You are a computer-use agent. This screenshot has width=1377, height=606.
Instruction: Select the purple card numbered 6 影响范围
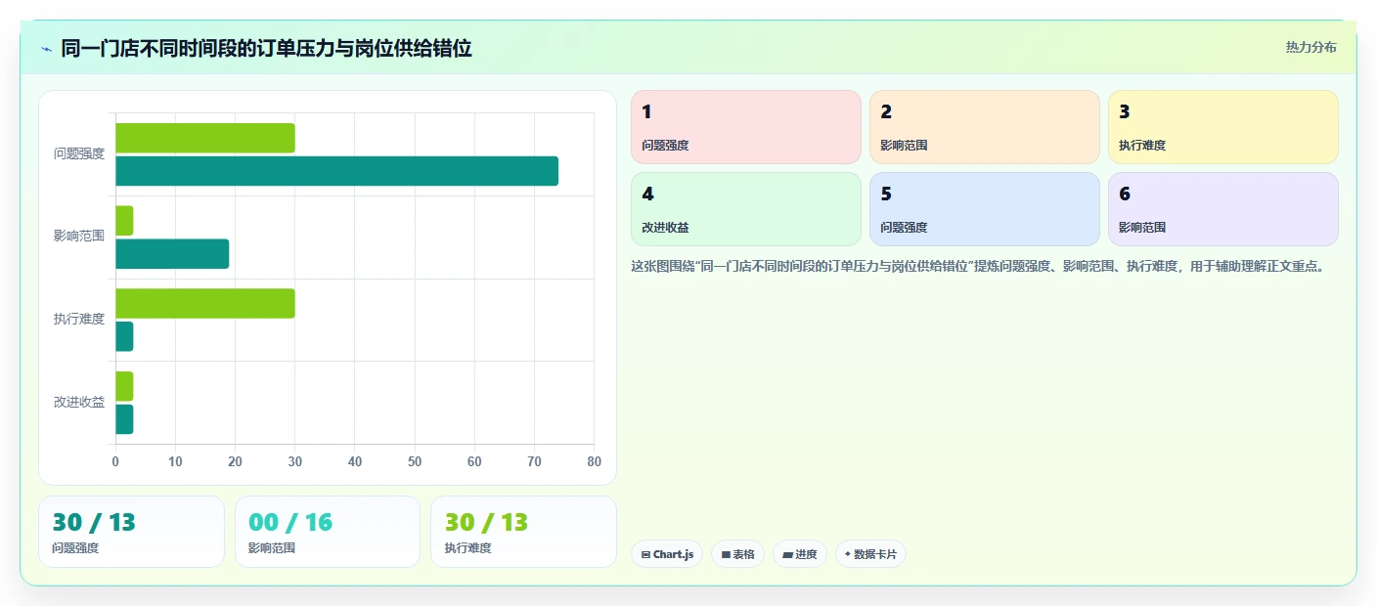1223,209
